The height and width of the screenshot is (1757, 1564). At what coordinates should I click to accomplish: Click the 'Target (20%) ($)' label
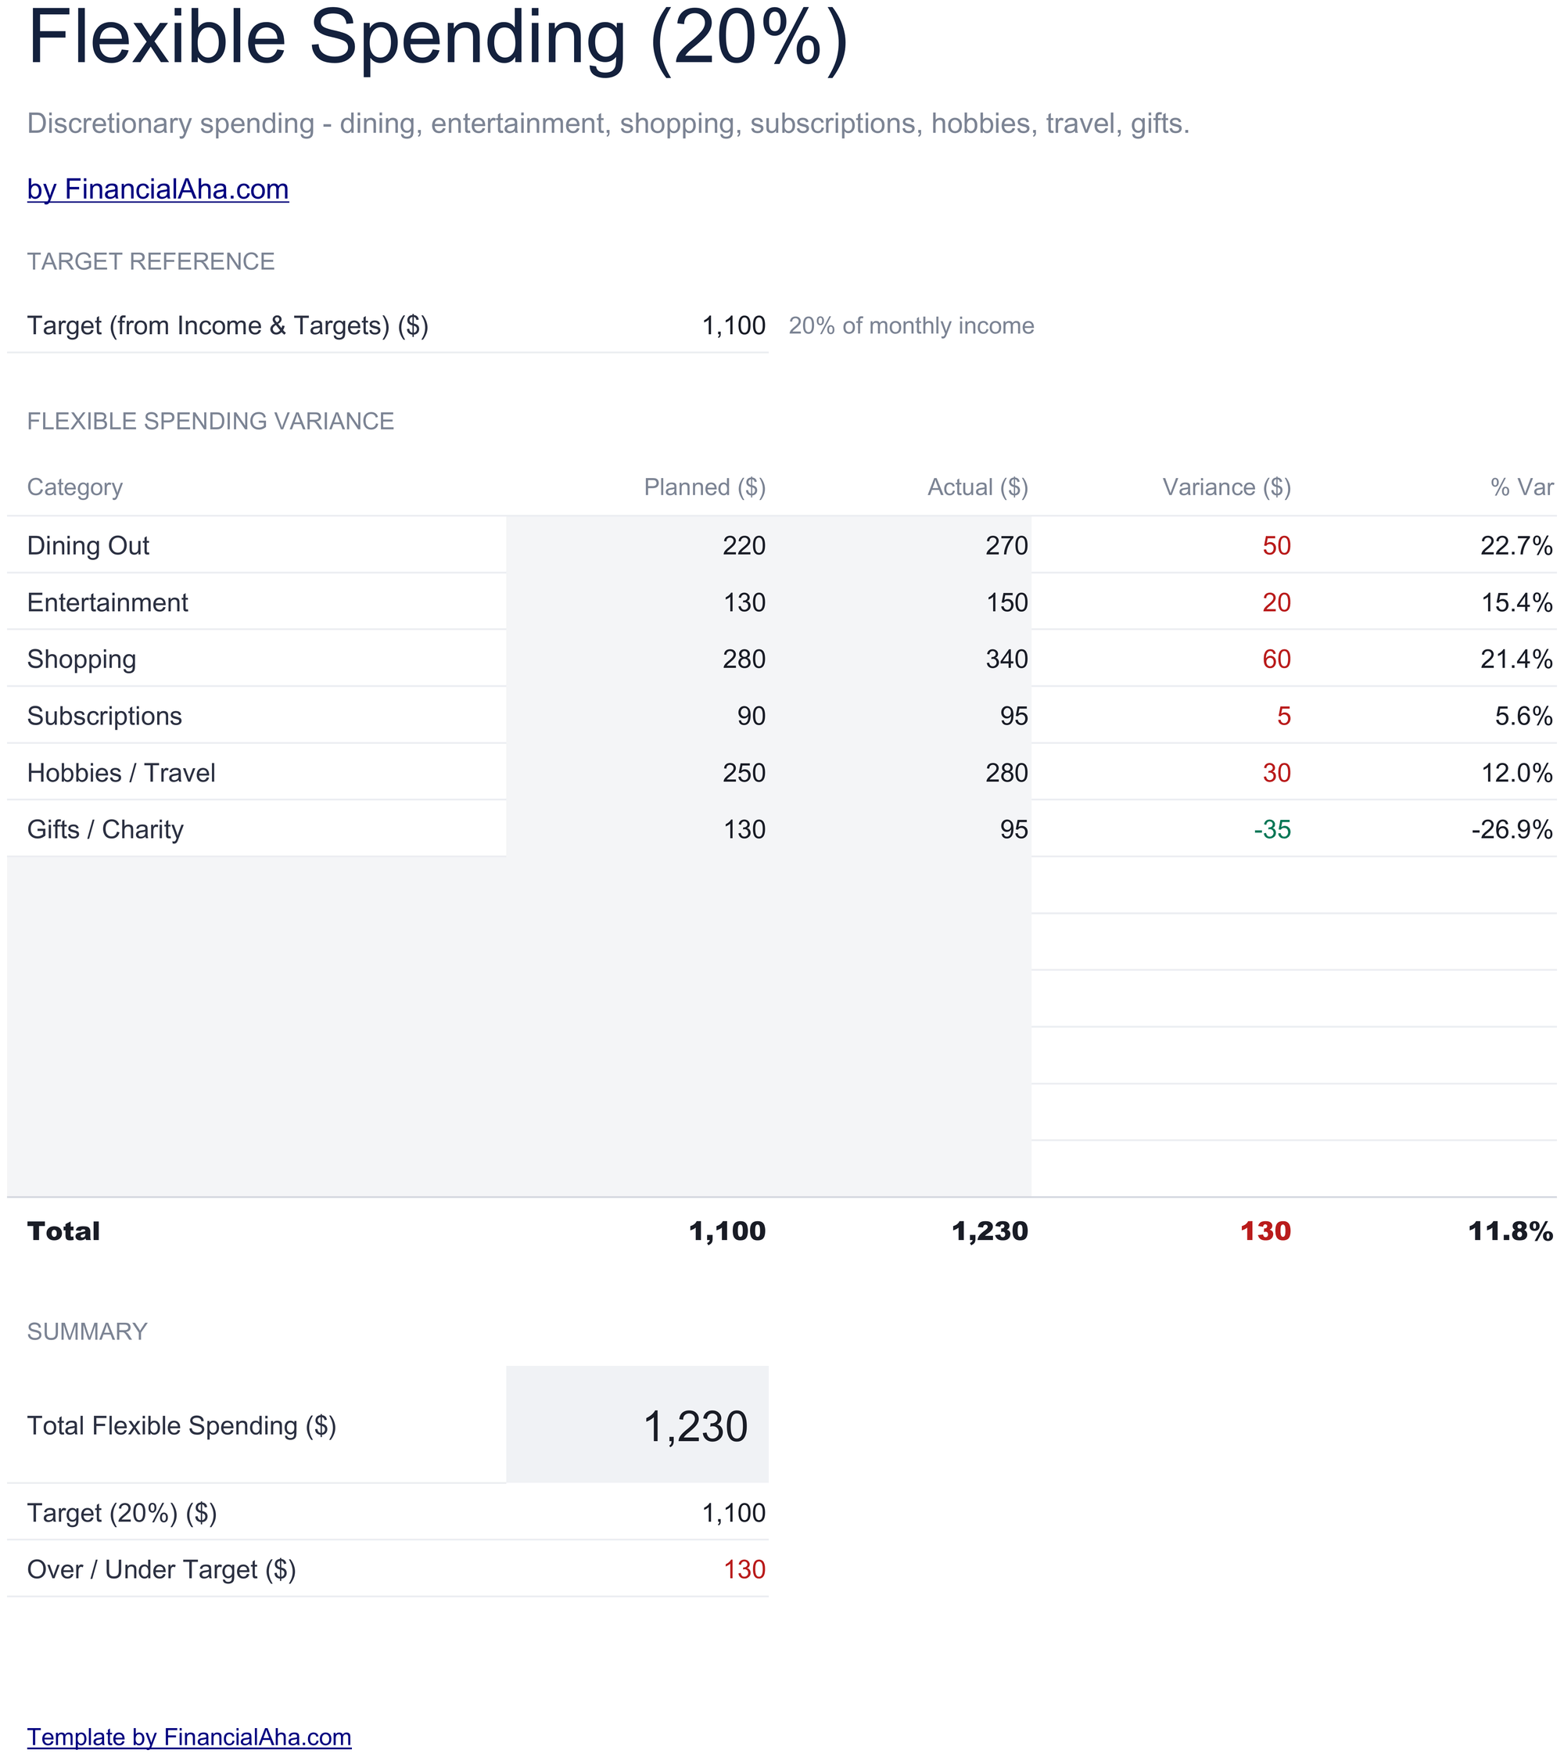122,1513
